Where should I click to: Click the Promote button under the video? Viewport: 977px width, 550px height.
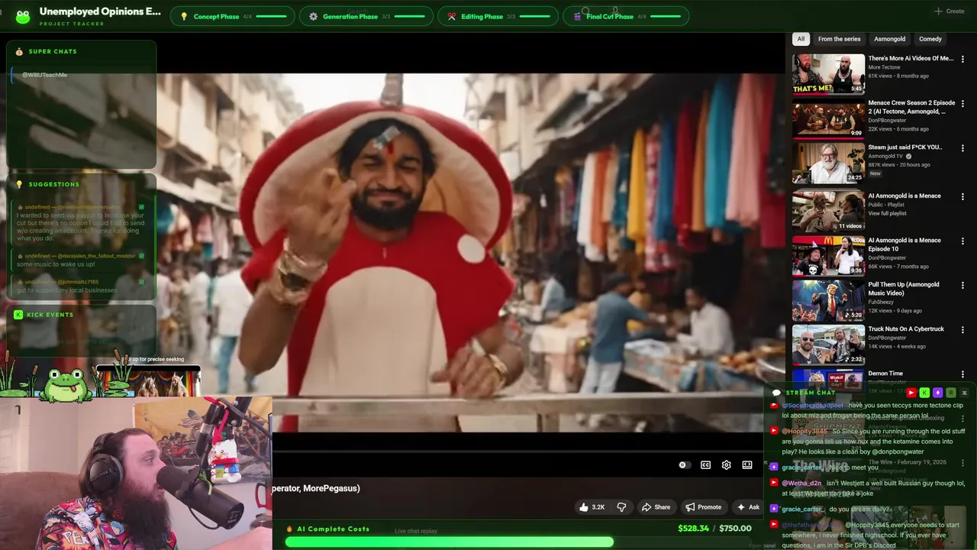[703, 507]
